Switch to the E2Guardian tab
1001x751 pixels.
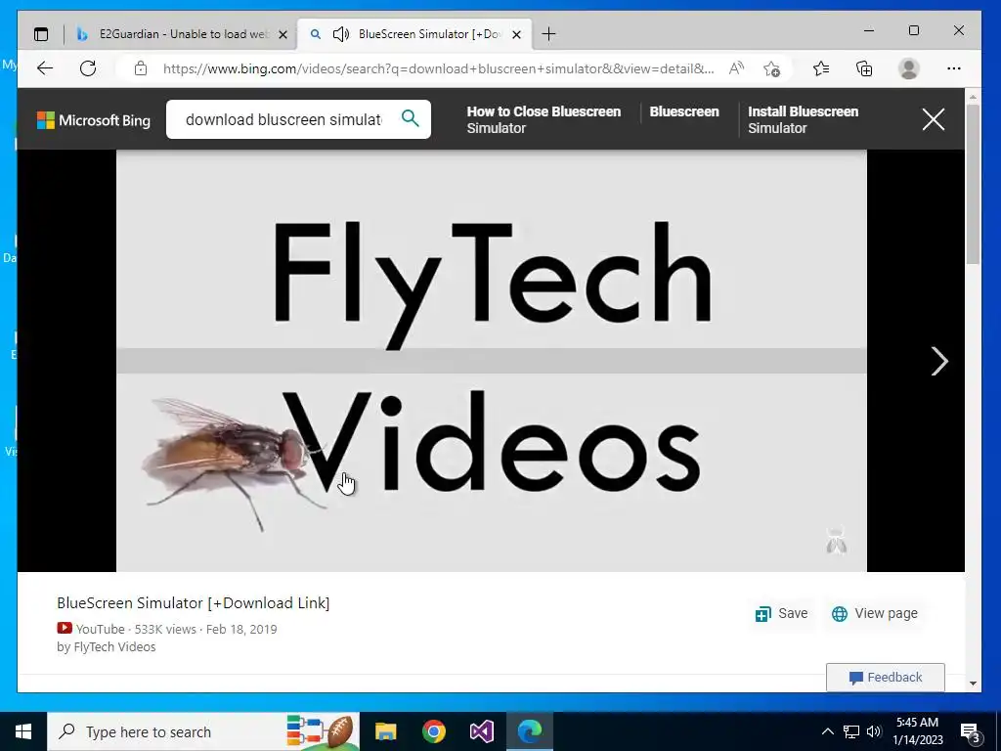182,34
